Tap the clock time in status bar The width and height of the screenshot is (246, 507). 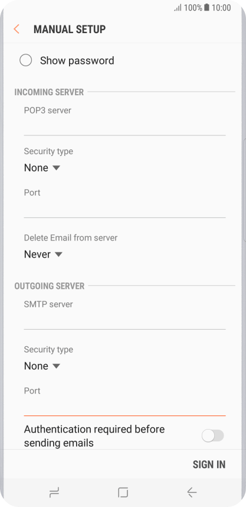tap(221, 8)
